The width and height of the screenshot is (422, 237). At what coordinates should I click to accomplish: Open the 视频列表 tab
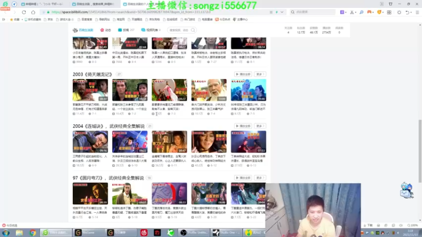click(151, 30)
